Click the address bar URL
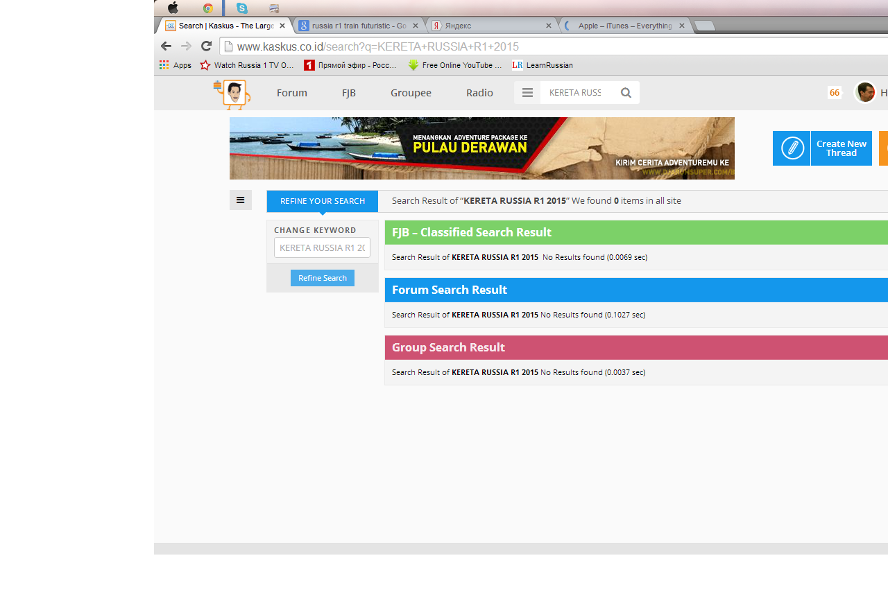Image resolution: width=888 pixels, height=610 pixels. [378, 46]
